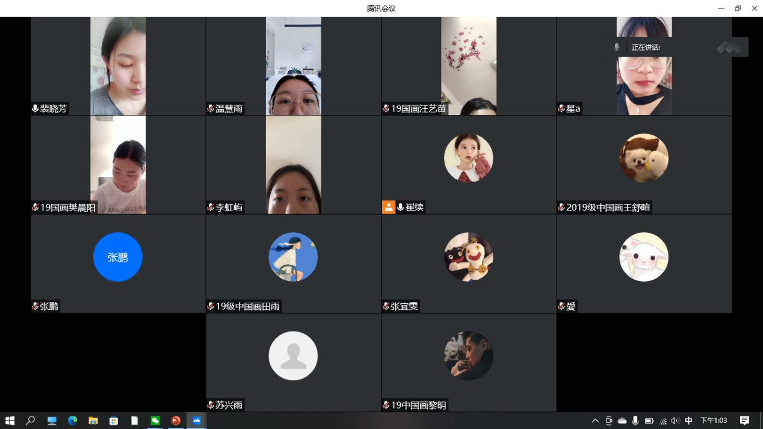Screen dimensions: 763x429
Task: Open Microsoft Edge from the taskbar
Action: coord(73,421)
